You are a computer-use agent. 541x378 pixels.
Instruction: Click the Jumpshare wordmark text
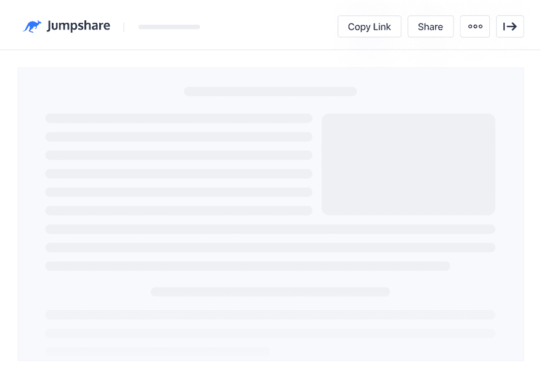coord(78,26)
